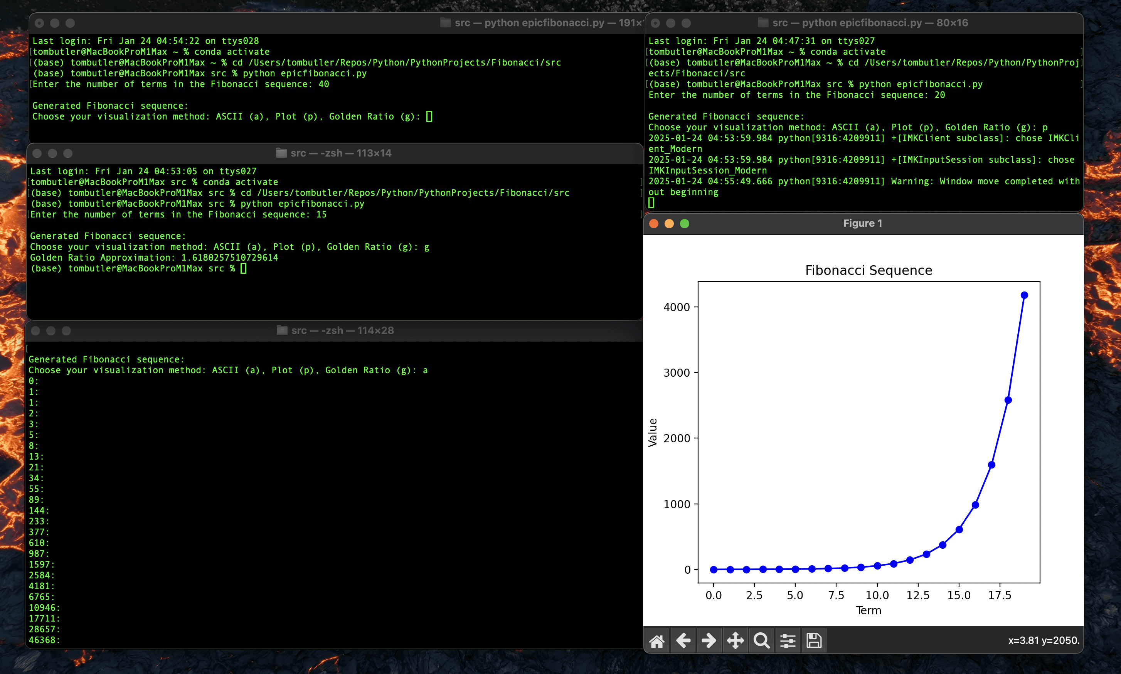Navigate back to the previous plot view

click(683, 640)
